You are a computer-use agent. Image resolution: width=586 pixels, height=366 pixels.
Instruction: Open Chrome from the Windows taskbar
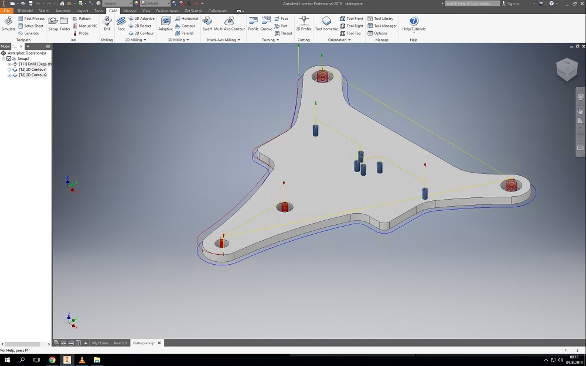click(x=52, y=360)
